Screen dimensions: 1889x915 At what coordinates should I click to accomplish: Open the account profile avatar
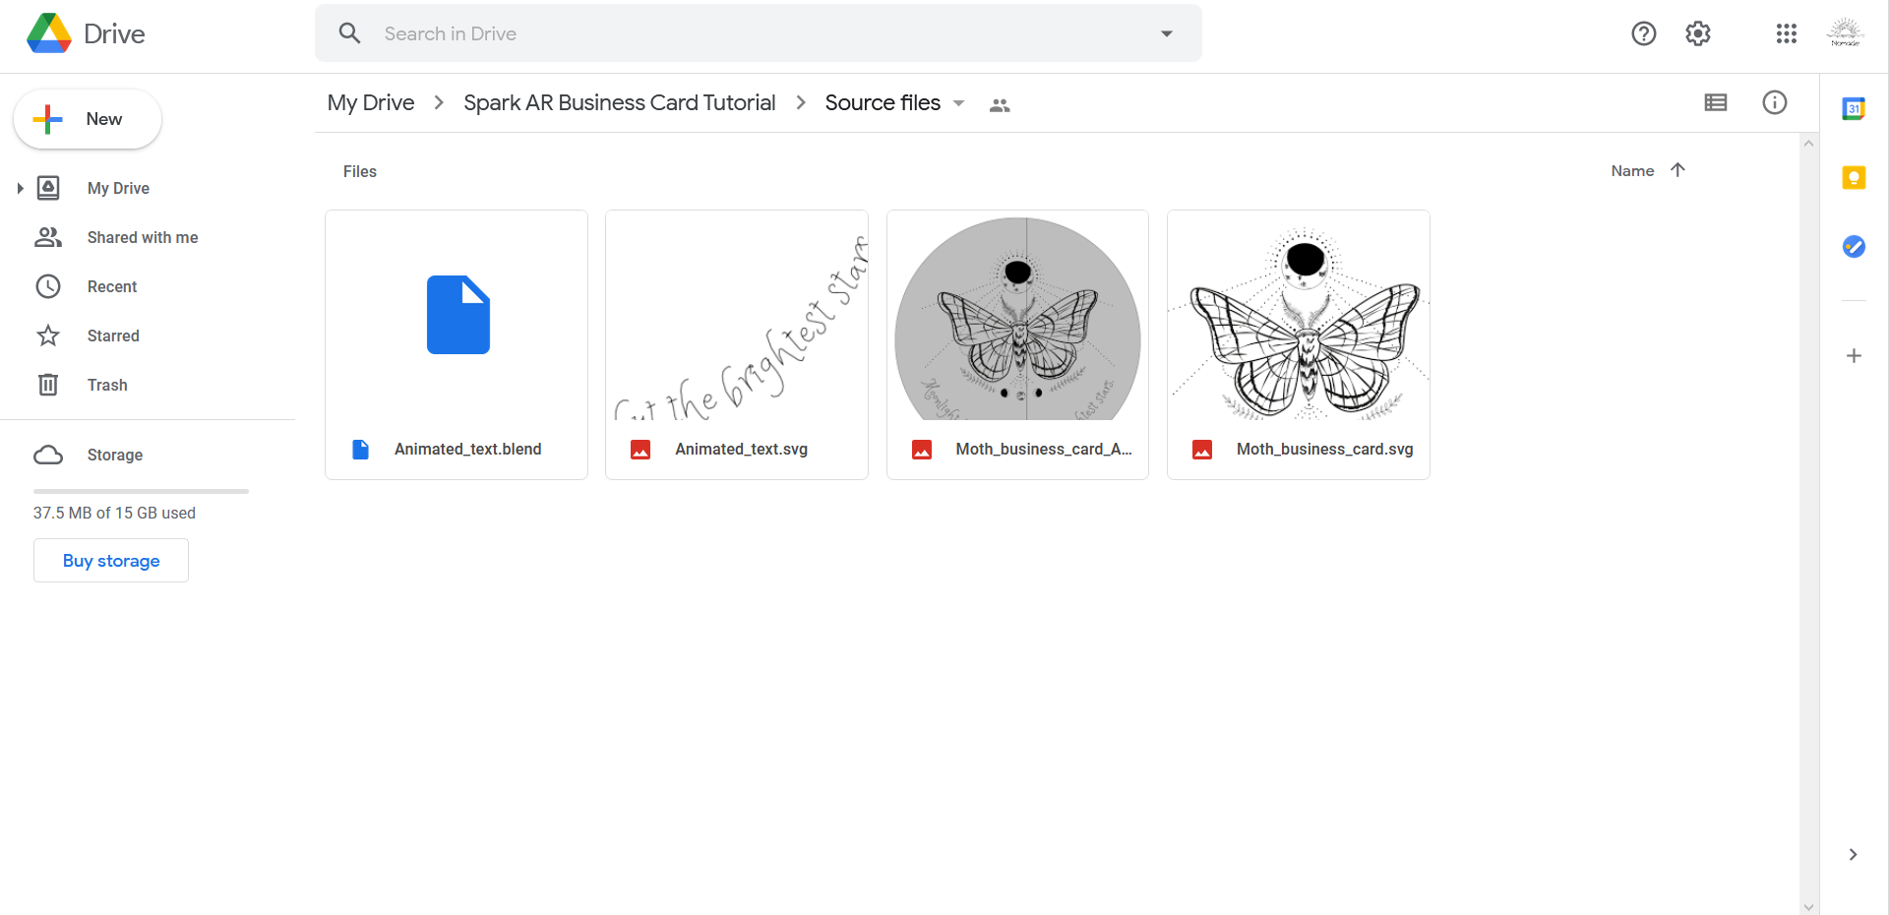click(x=1845, y=33)
